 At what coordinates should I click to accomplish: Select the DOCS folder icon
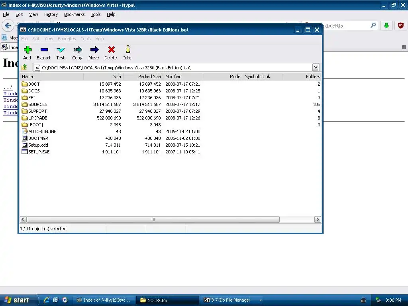pos(25,90)
